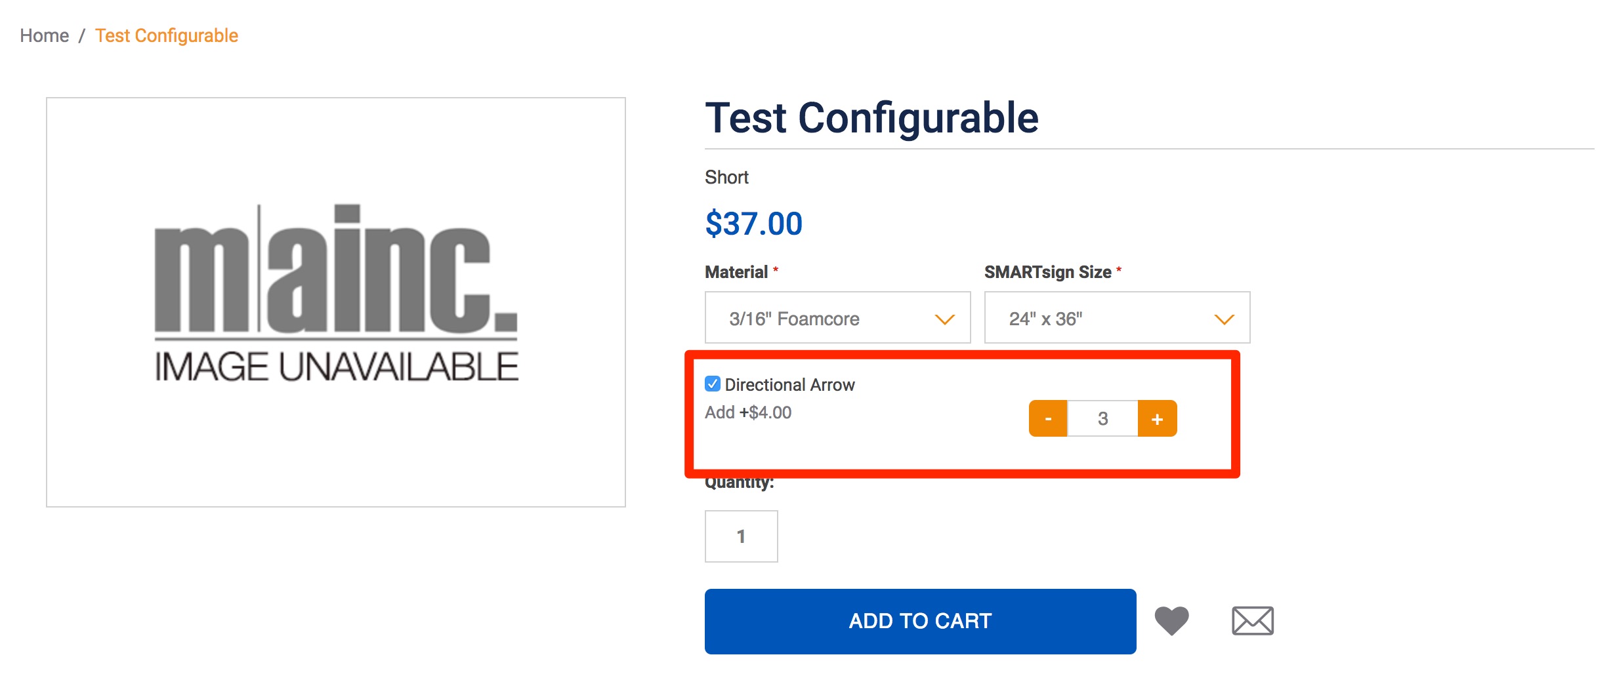1613x678 pixels.
Task: Click the orange chevron in SMARTsign Size select
Action: (x=1225, y=319)
